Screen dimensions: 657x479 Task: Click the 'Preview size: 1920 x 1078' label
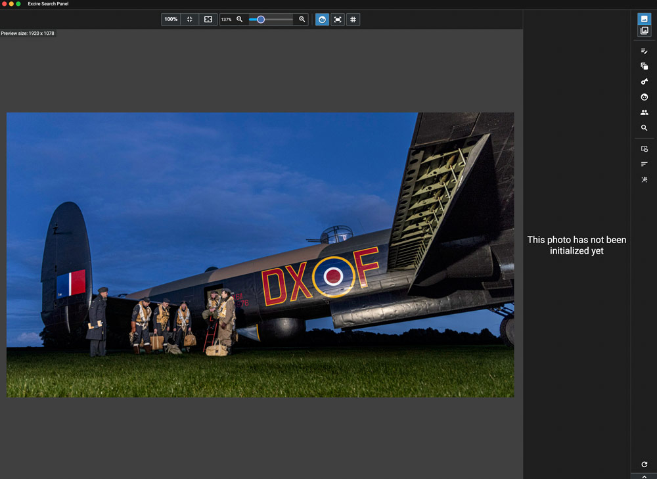(28, 33)
